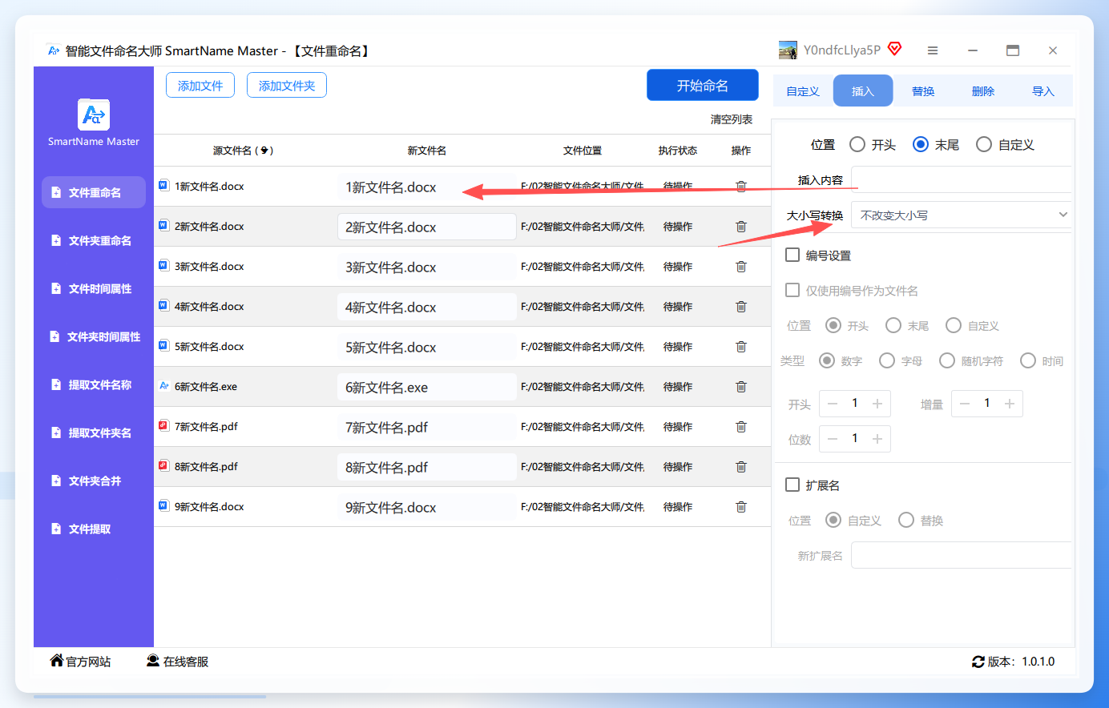The width and height of the screenshot is (1109, 708).
Task: Click 清空列表 to clear the list
Action: coord(732,119)
